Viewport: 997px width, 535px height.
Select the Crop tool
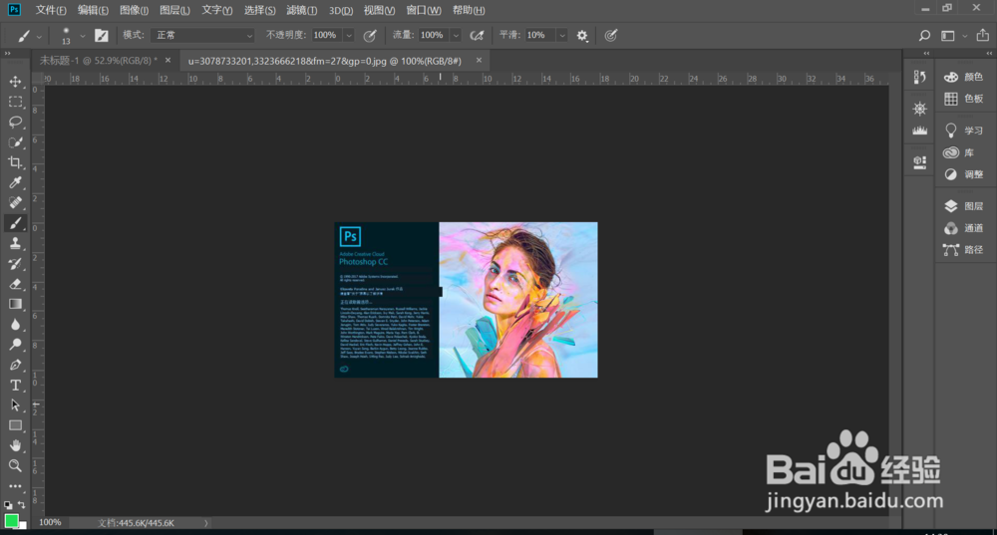pyautogui.click(x=15, y=162)
